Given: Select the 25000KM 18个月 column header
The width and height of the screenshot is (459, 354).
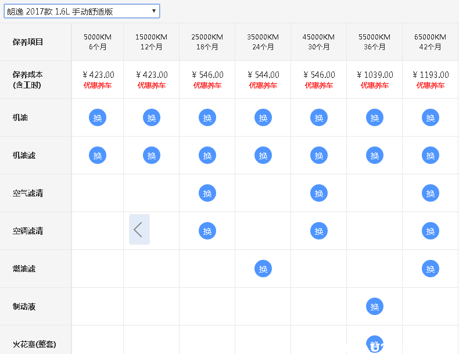Looking at the screenshot, I should 207,42.
